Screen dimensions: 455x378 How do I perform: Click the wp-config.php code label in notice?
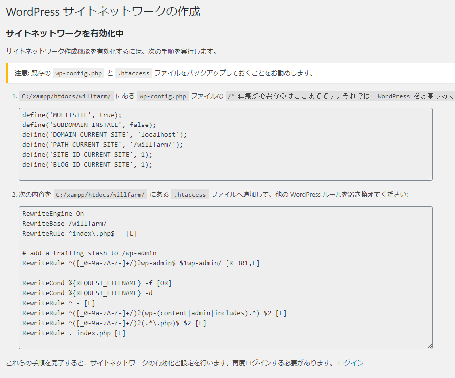pos(78,73)
